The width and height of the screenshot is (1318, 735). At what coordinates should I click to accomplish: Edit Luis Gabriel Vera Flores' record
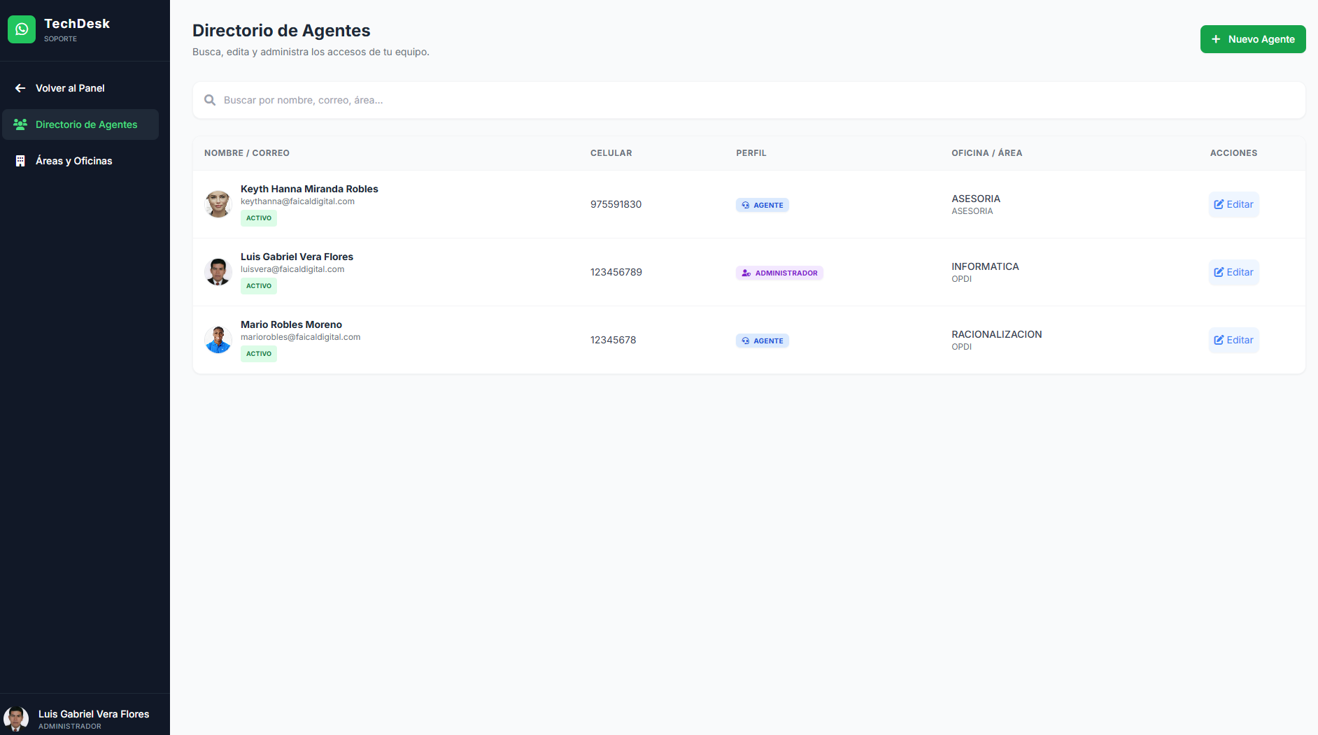(x=1233, y=272)
